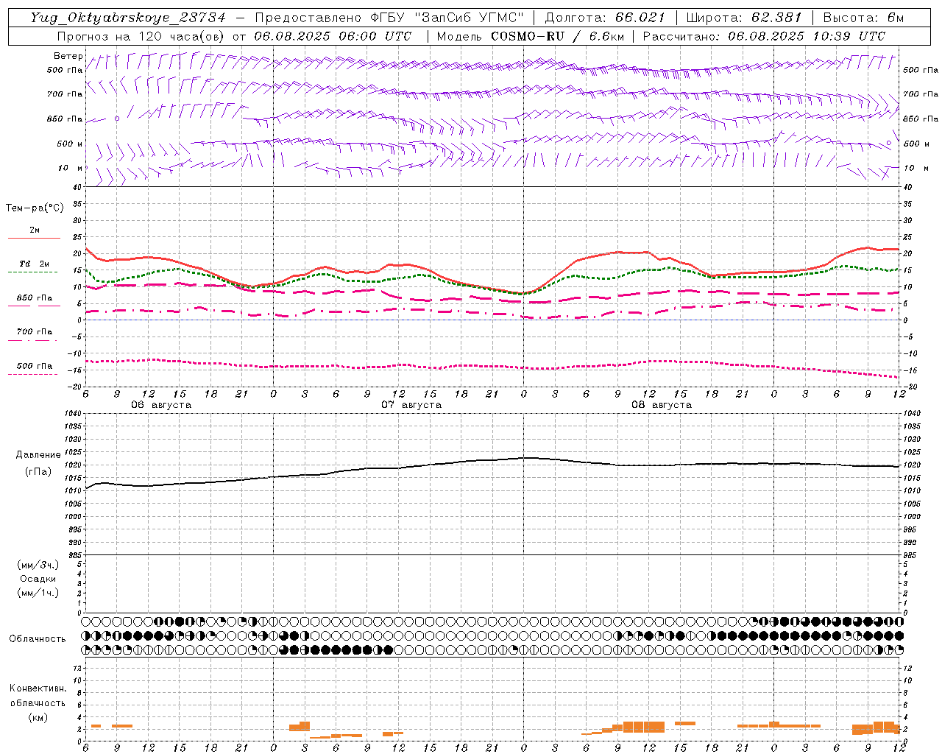Click the green dashed Td 2м legend line
Image resolution: width=942 pixels, height=754 pixels.
coord(32,272)
